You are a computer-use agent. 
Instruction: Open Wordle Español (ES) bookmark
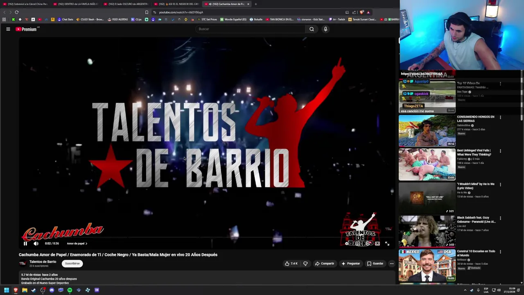click(233, 19)
